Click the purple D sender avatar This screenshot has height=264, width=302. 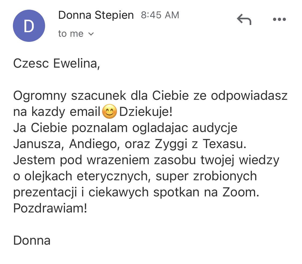(29, 25)
